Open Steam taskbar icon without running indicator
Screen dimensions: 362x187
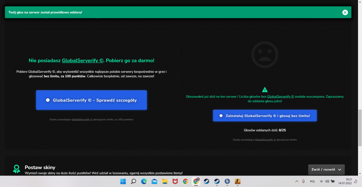206,182
